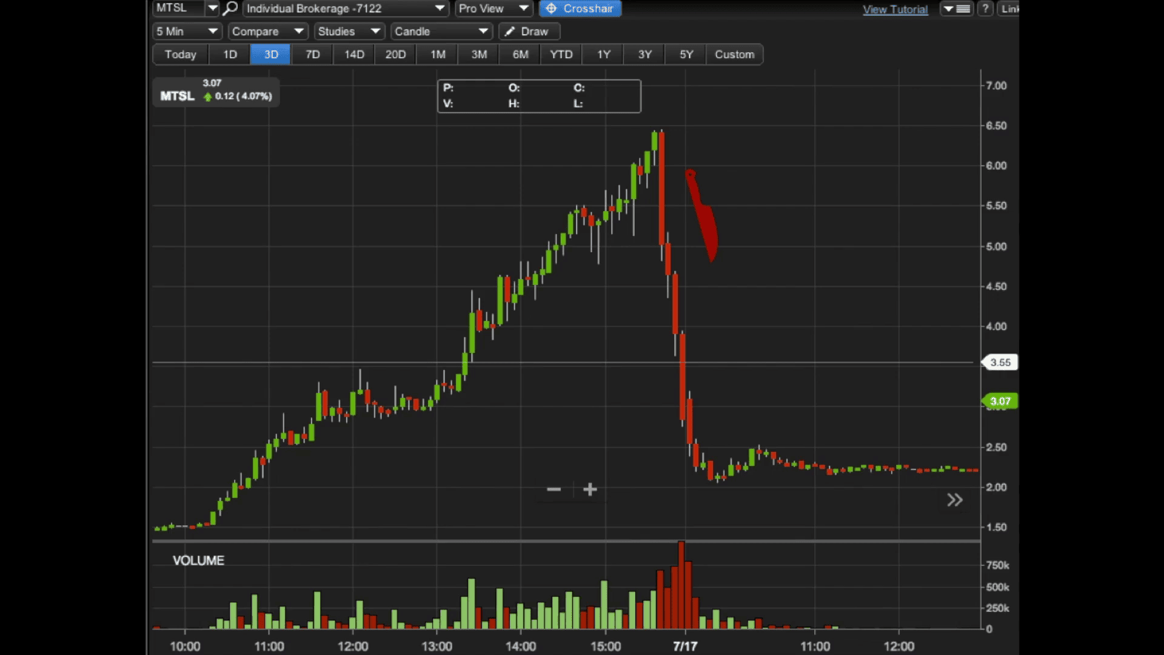Viewport: 1164px width, 655px height.
Task: Open the help question mark icon
Action: [x=986, y=8]
